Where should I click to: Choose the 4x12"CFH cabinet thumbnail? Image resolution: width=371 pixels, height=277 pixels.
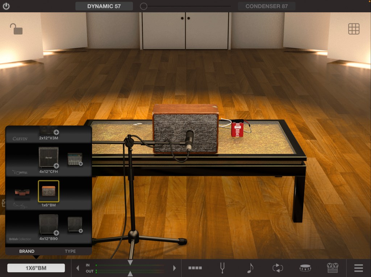click(x=49, y=157)
